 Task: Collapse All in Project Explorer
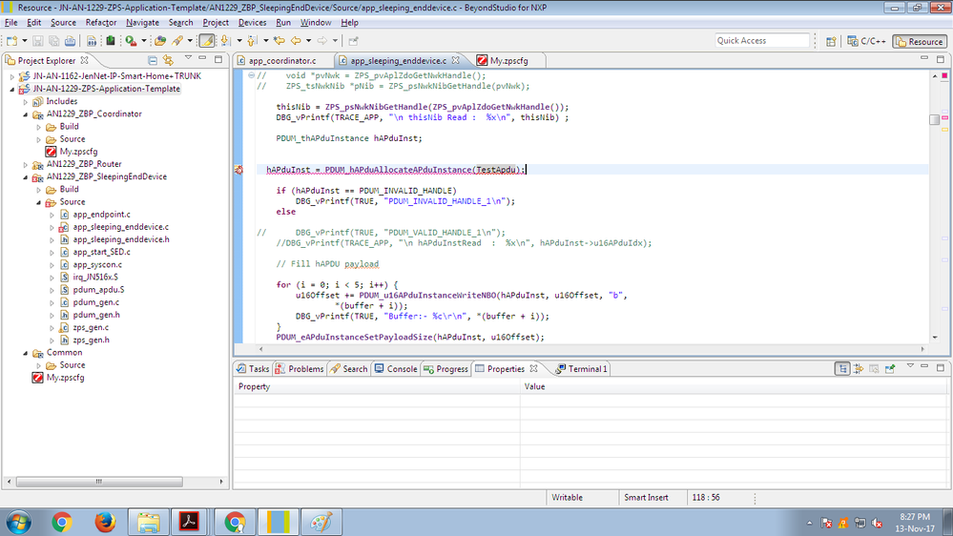pyautogui.click(x=153, y=60)
